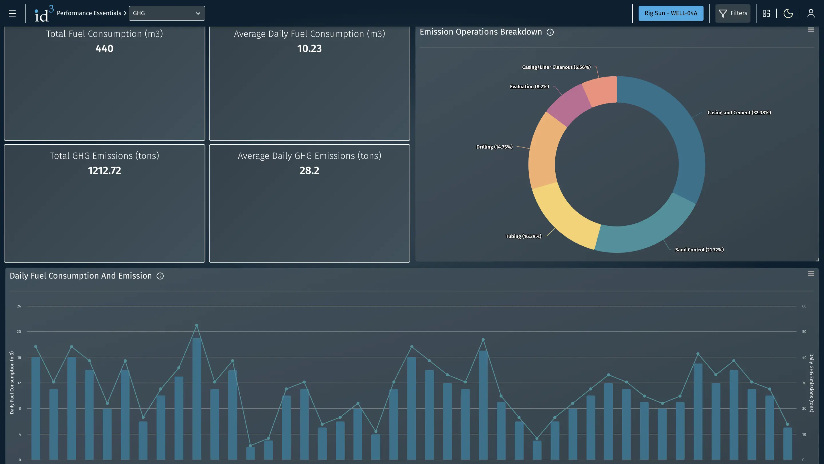This screenshot has height=464, width=824.
Task: Click the Total GHG Emissions card
Action: (x=104, y=203)
